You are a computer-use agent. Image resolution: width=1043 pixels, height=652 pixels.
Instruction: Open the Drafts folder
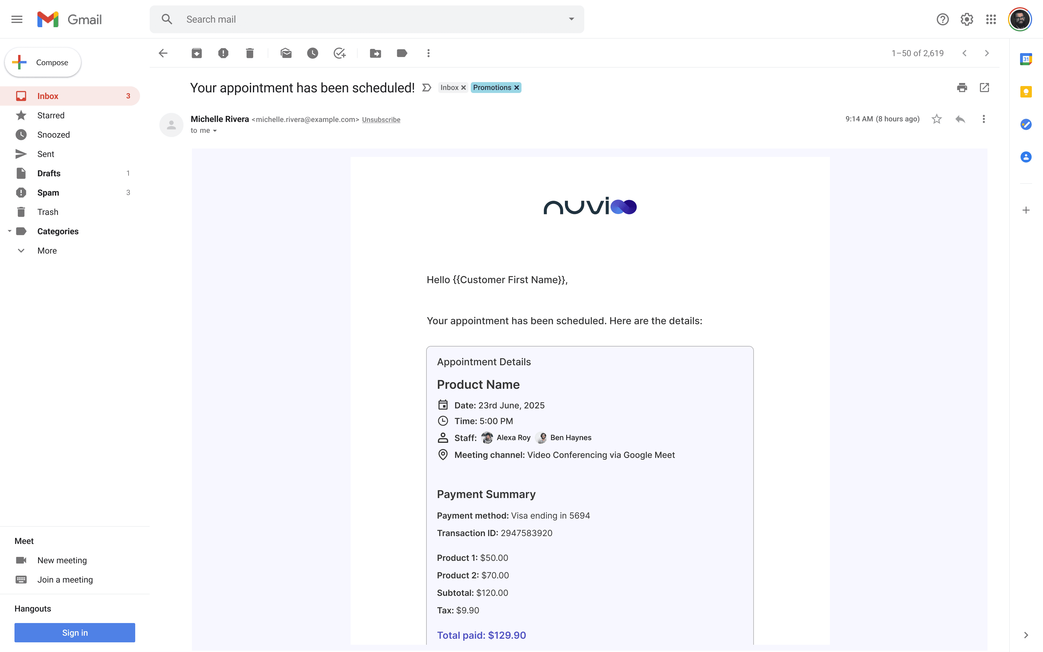point(49,173)
